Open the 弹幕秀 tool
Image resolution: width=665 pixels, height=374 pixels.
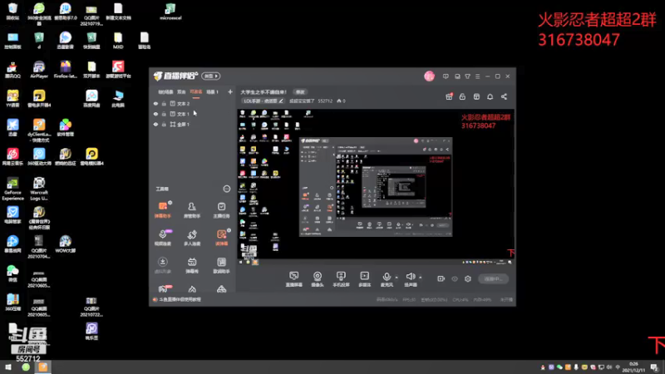coord(192,265)
